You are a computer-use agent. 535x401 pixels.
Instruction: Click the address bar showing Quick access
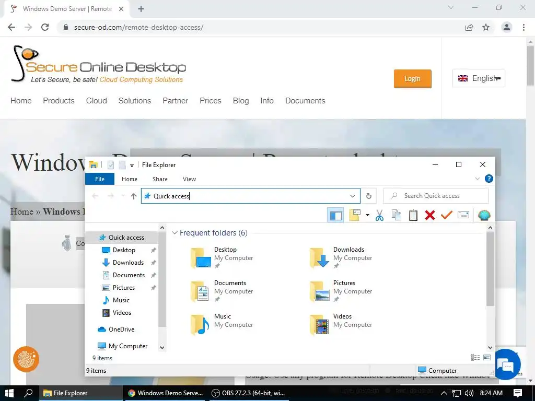250,196
